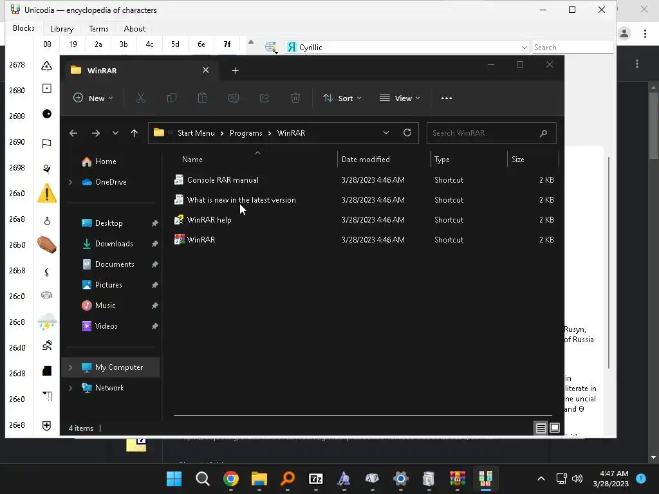The height and width of the screenshot is (494, 659).
Task: Show hidden system tray icons chevron
Action: pos(541,479)
